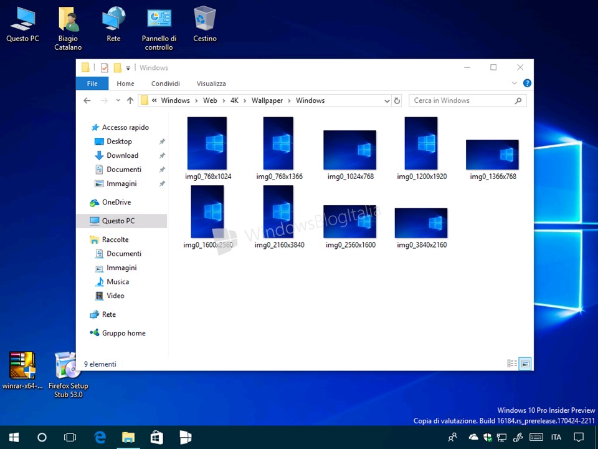
Task: Refresh the folder view
Action: (x=397, y=101)
